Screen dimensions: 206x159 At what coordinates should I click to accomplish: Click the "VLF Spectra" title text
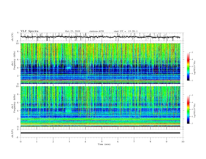tap(29, 31)
